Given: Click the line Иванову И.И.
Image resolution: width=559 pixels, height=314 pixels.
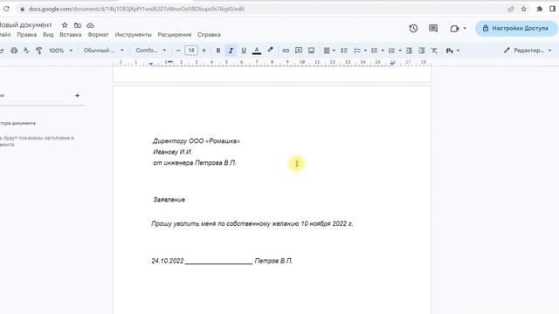Looking at the screenshot, I should (x=173, y=152).
